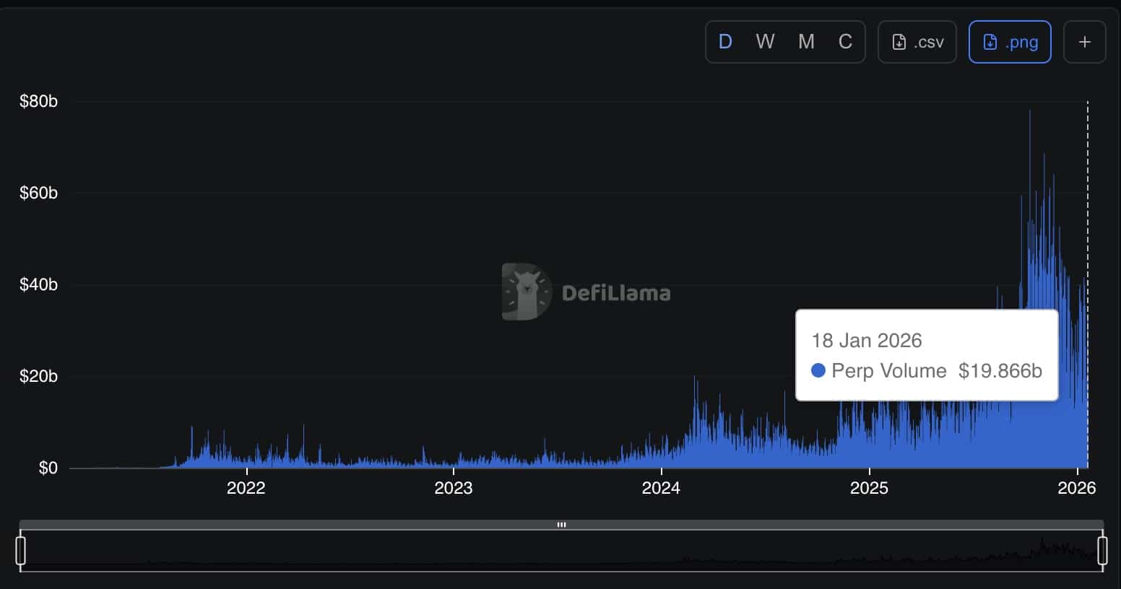Viewport: 1121px width, 589px height.
Task: Enable the C cumulative chart mode
Action: click(x=845, y=42)
